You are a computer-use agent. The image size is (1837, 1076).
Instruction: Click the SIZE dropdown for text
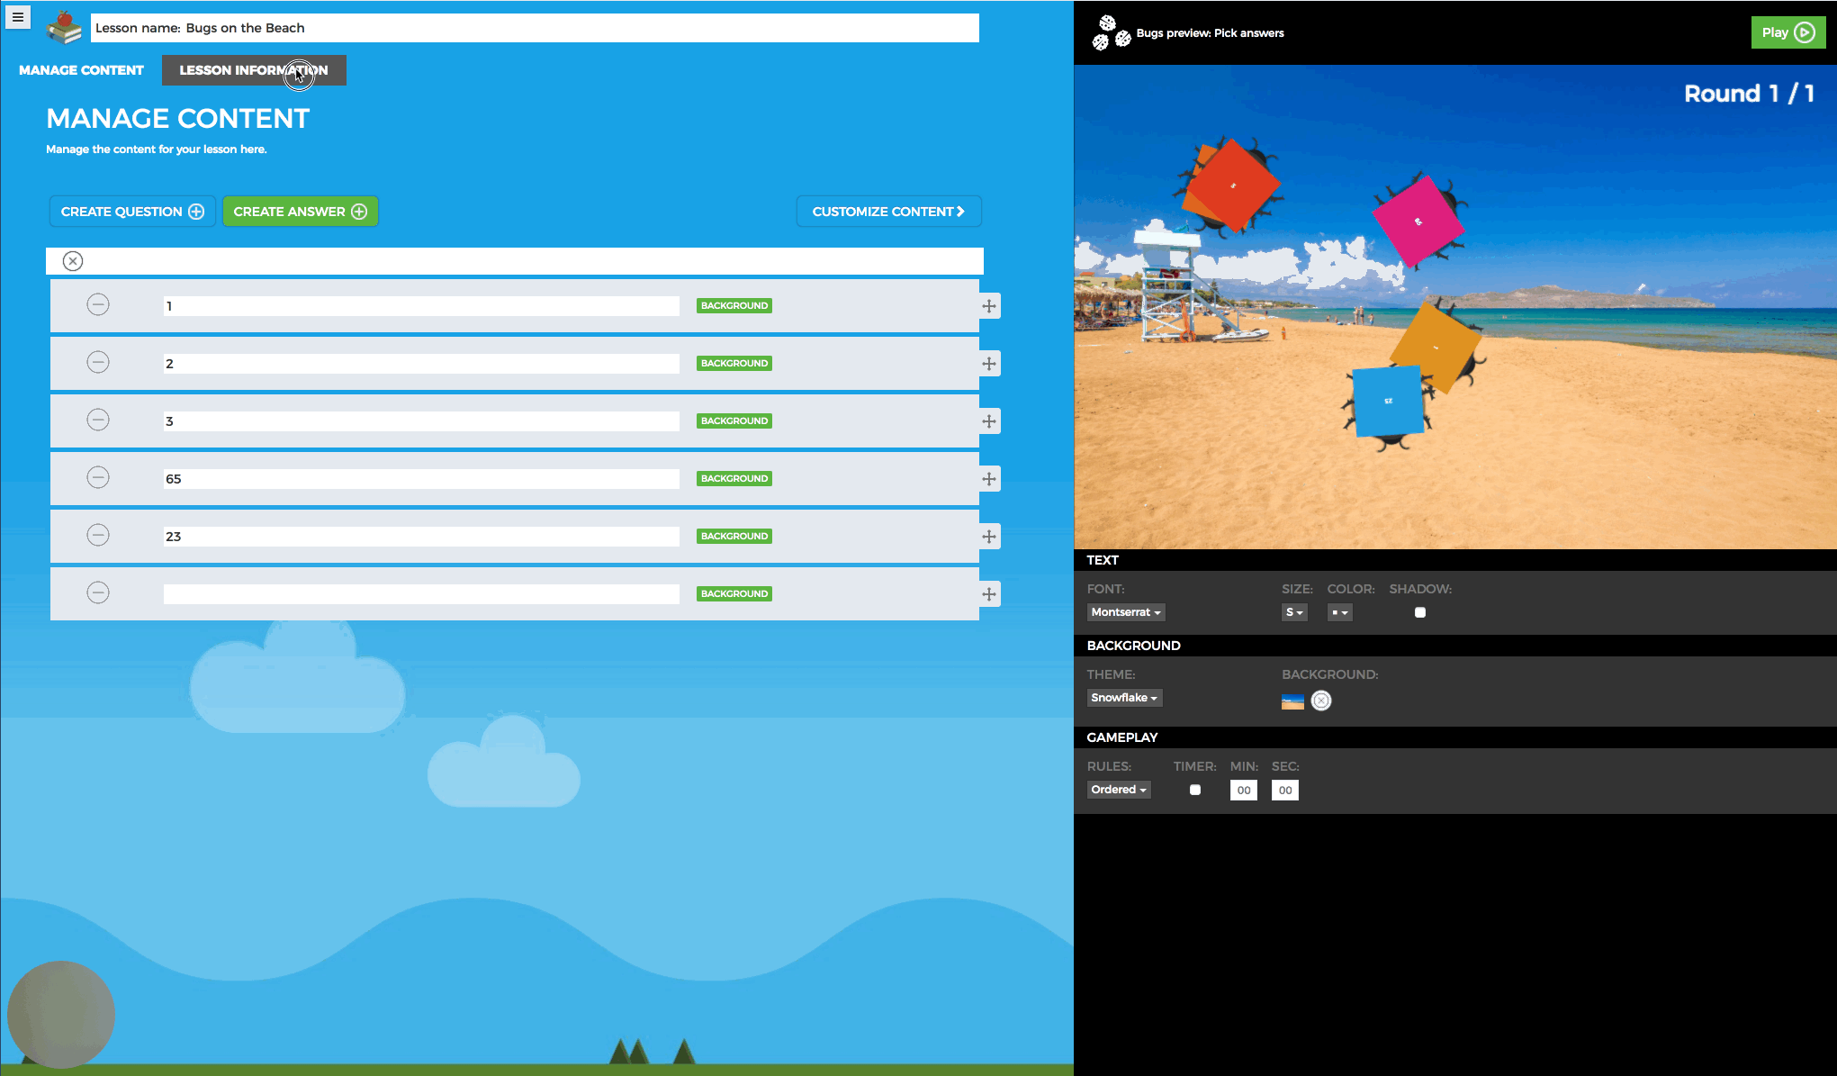click(1293, 611)
